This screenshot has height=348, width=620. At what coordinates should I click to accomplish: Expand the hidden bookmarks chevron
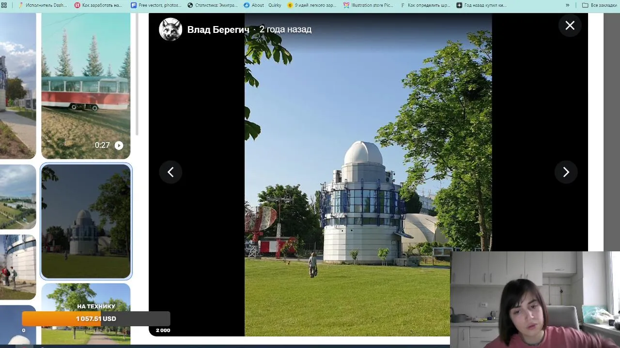coord(568,5)
